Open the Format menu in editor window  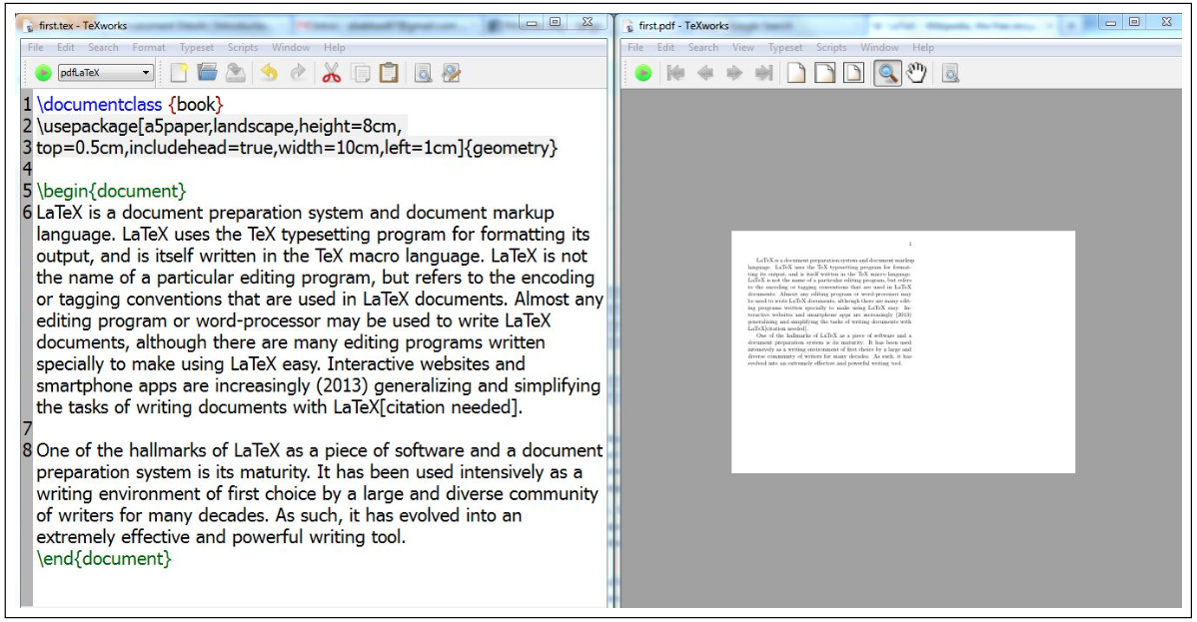pyautogui.click(x=149, y=47)
